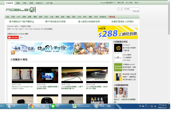Open 我的文章 link in top bar
This screenshot has width=194, height=121.
point(120,3)
